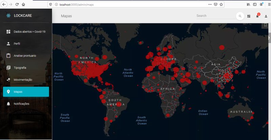Open the browser hamburger menu

269,4
